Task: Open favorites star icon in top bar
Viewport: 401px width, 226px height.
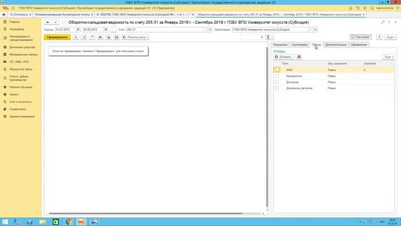Action: click(x=365, y=8)
